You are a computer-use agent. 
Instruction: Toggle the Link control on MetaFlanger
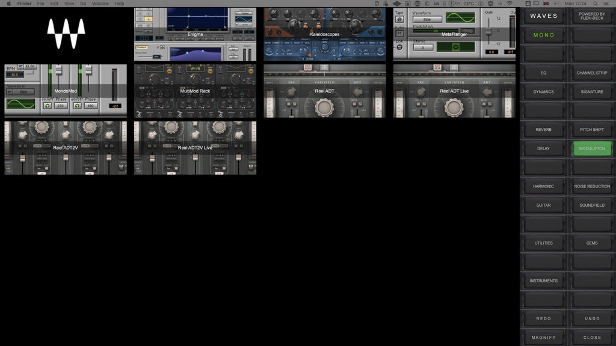pos(399,47)
